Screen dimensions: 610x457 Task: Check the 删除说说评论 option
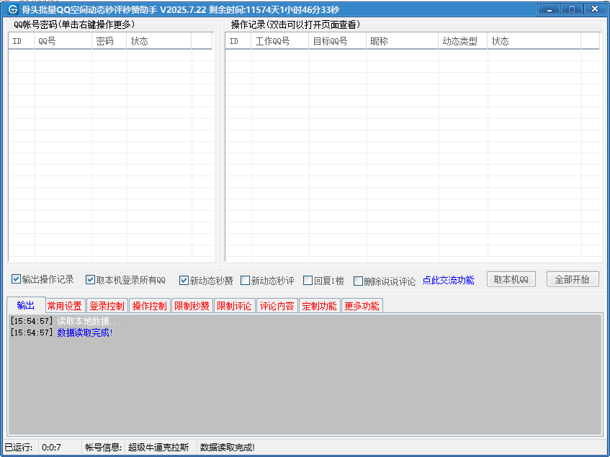(359, 281)
